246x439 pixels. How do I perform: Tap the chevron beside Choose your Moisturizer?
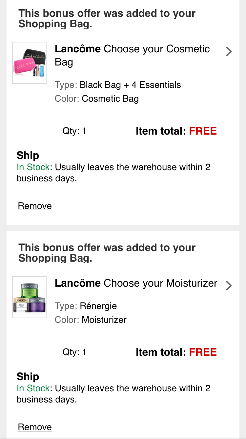click(x=229, y=286)
